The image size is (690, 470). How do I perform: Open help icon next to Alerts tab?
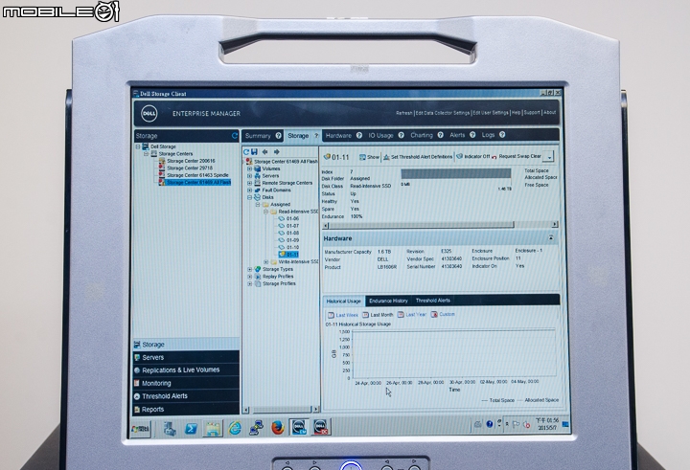(472, 135)
